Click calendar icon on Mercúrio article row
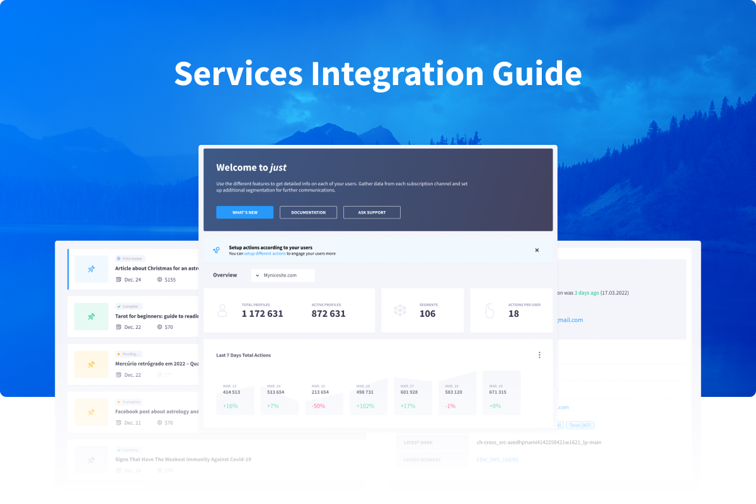 (x=118, y=375)
